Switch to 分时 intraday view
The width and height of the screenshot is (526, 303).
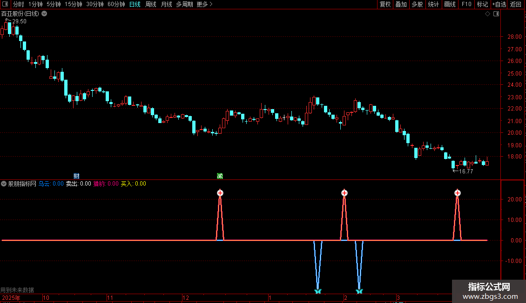pyautogui.click(x=19, y=4)
